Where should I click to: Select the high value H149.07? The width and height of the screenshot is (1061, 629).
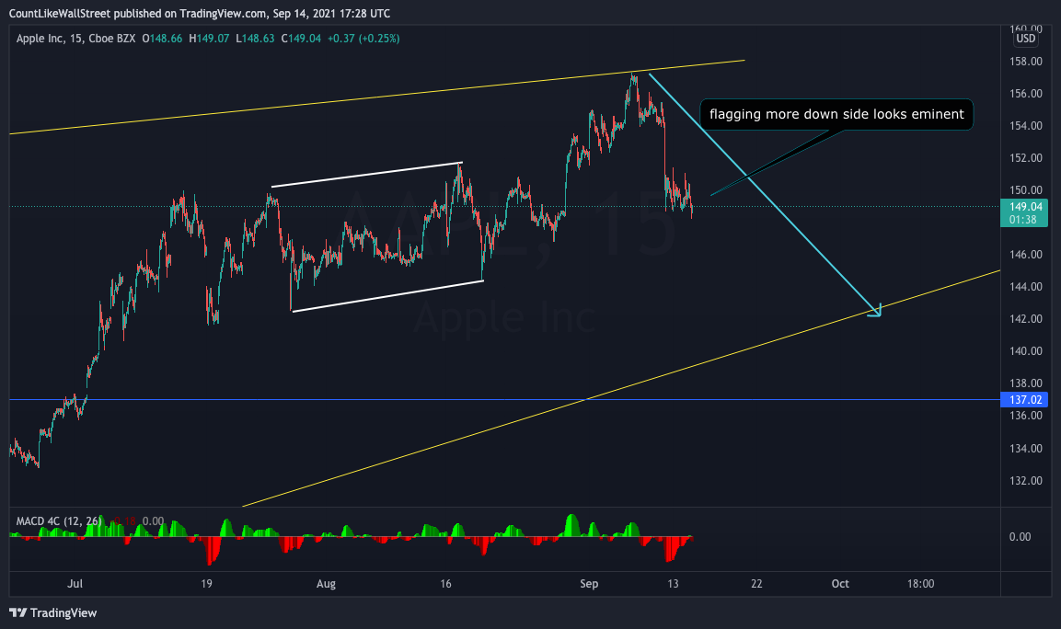point(209,39)
